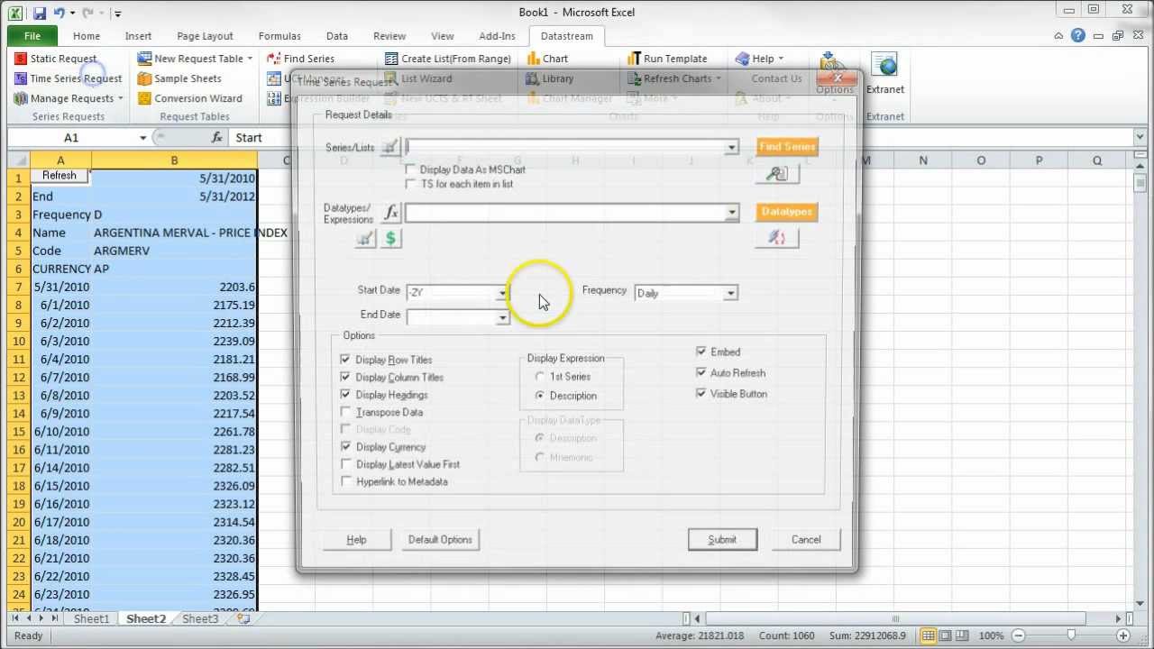Click the zoom in plus icon in the status bar

(1124, 635)
